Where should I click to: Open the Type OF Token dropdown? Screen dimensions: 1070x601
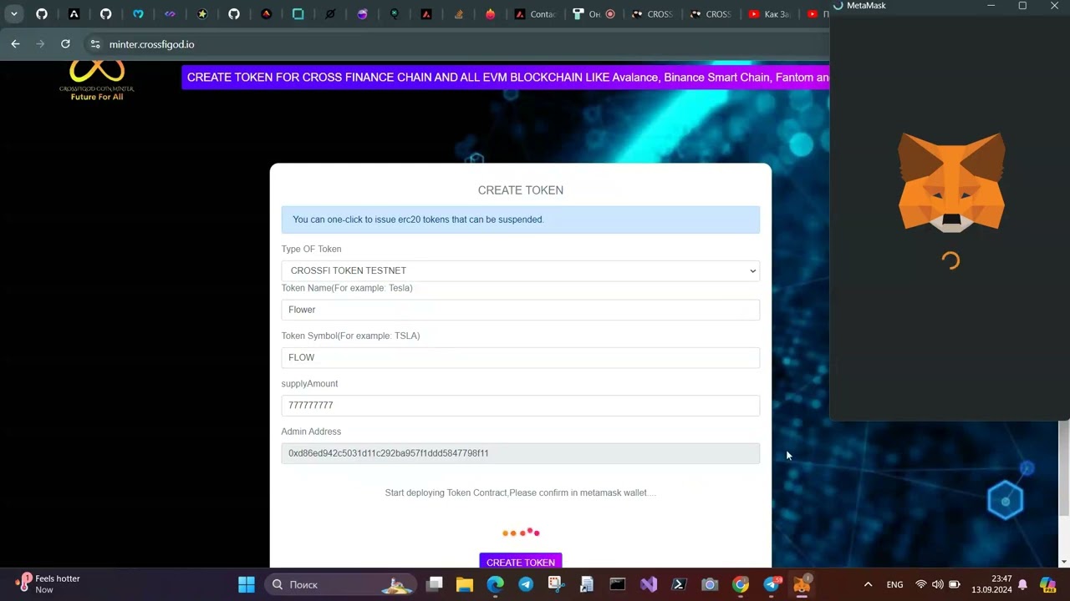pyautogui.click(x=520, y=270)
